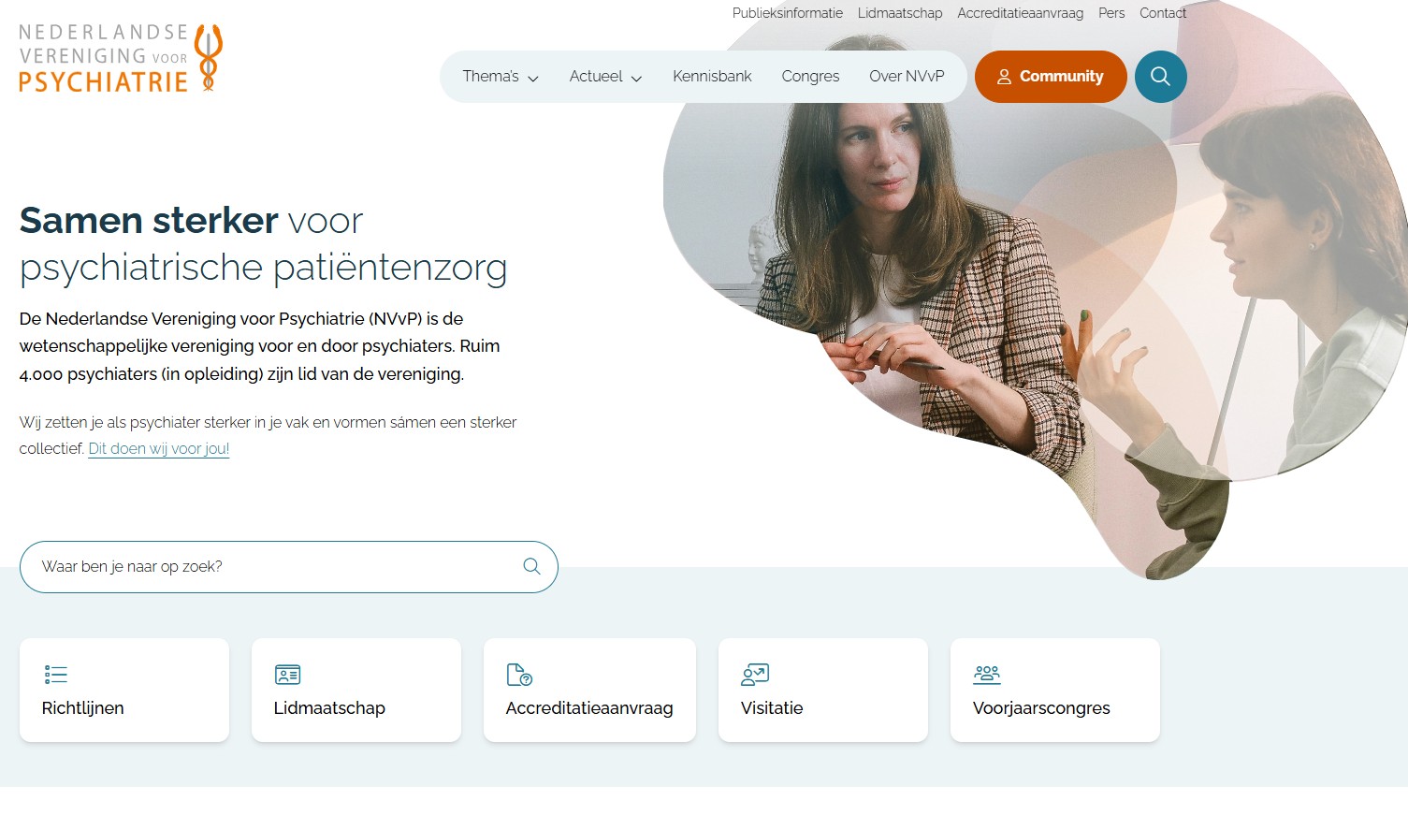Expand the Actueel dropdown chevron

click(636, 79)
